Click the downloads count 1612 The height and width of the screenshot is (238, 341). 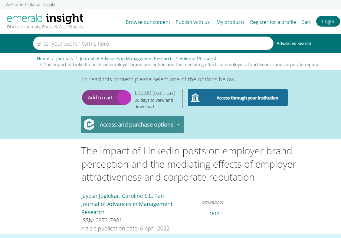214,214
